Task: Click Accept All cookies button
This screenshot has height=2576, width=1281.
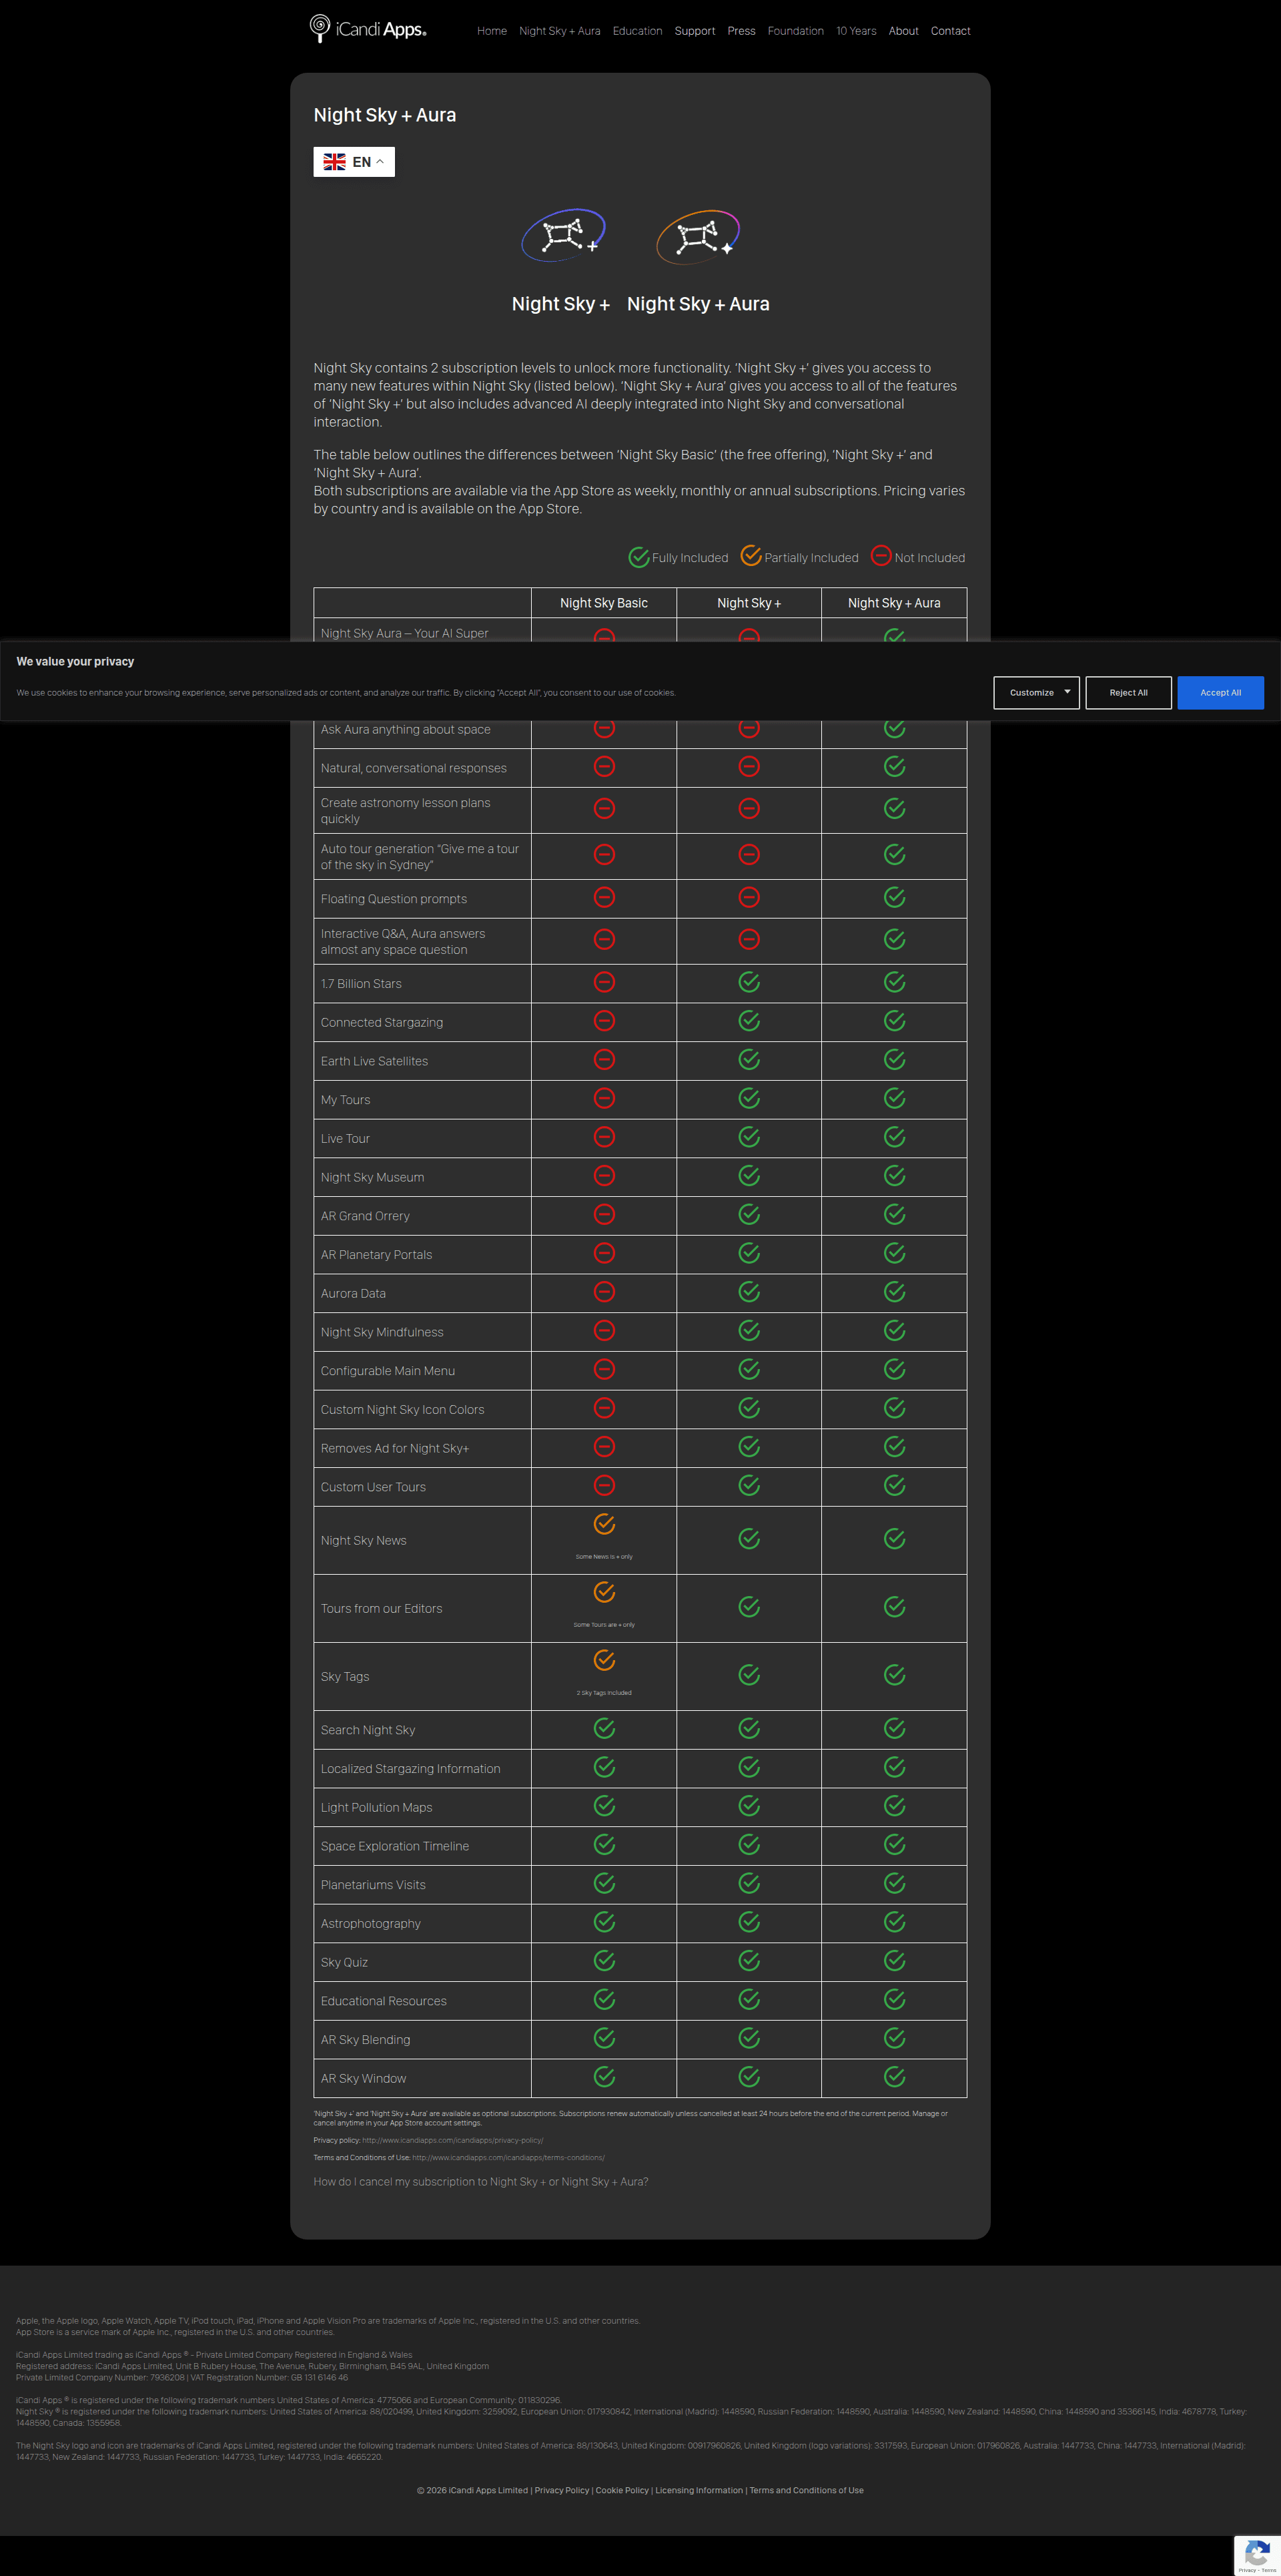Action: [1220, 692]
